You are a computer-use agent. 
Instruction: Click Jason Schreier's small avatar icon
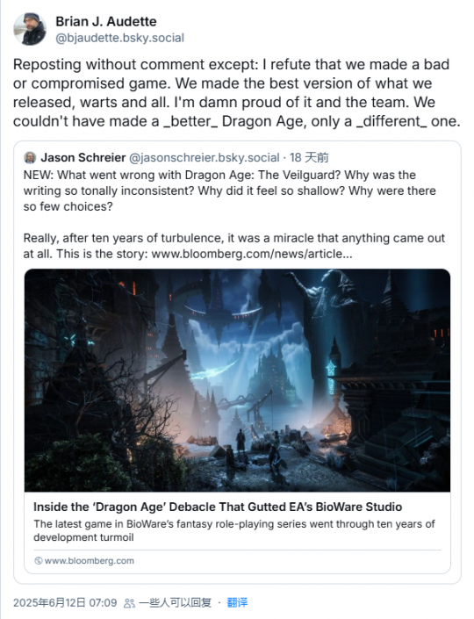click(x=30, y=157)
